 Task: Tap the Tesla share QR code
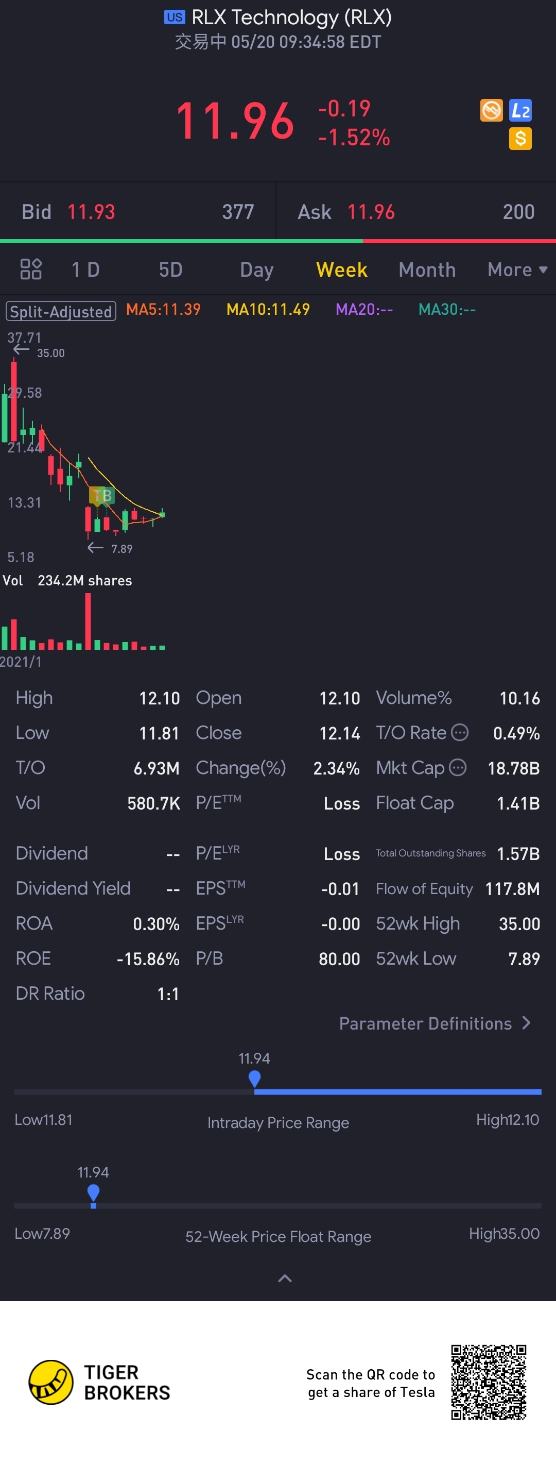pos(489,1382)
